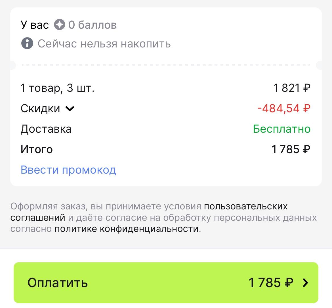Click the 'Сейчас нельзя накопить' notice

104,44
